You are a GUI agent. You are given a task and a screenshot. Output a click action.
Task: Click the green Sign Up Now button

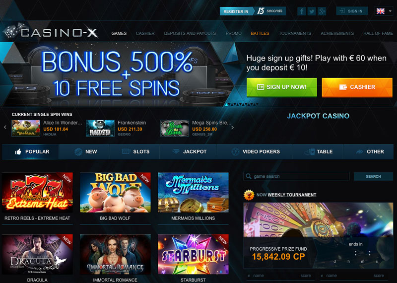[x=281, y=87]
